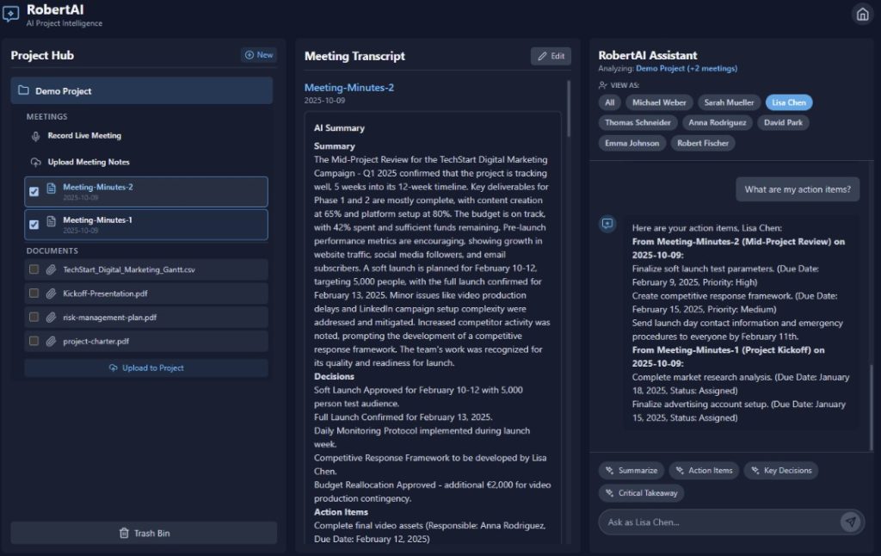This screenshot has width=881, height=556.
Task: Click the send message arrow icon
Action: coord(850,522)
